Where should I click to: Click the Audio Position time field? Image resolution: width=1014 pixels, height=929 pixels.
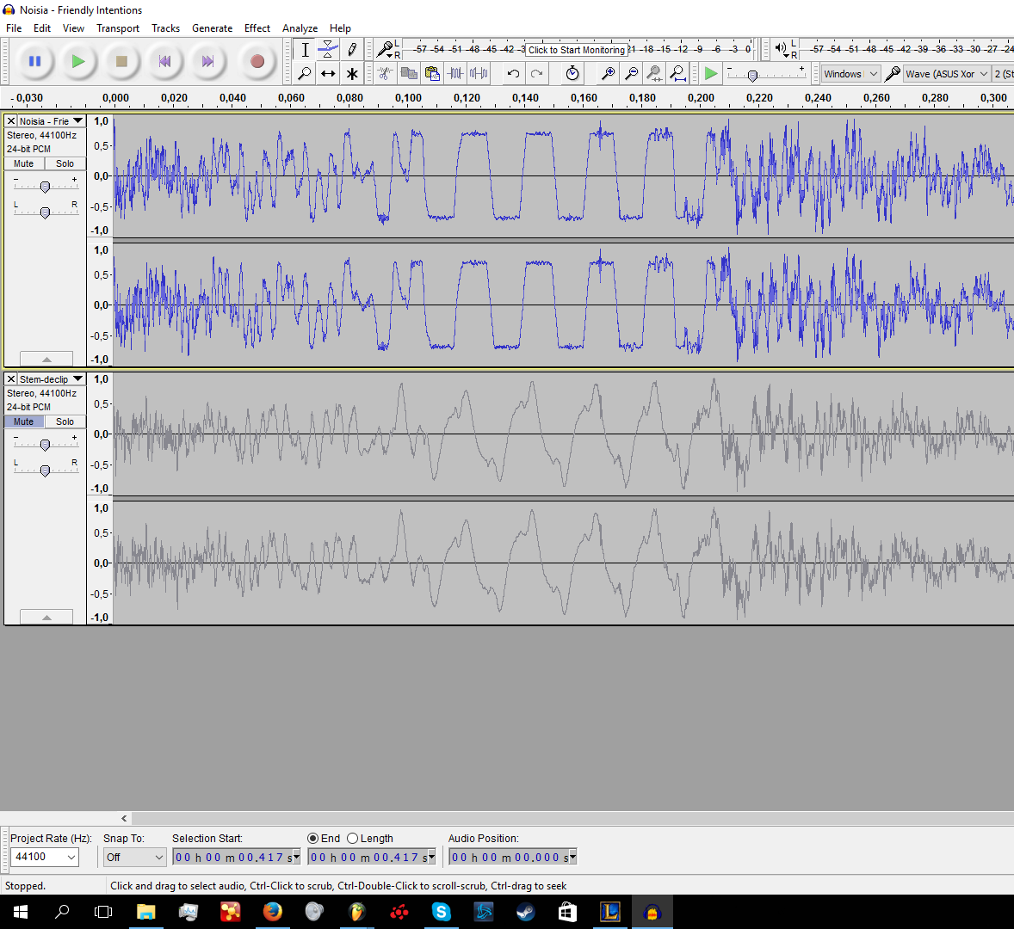tap(513, 858)
